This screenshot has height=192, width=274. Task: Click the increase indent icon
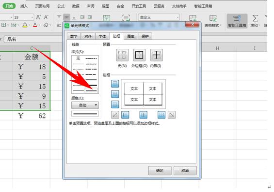[90, 17]
